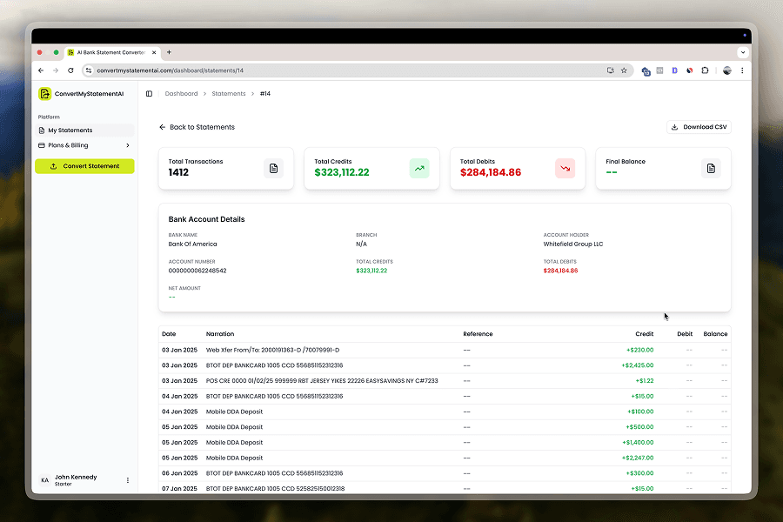783x522 pixels.
Task: Expand the Plans & Billing chevron
Action: [x=129, y=146]
